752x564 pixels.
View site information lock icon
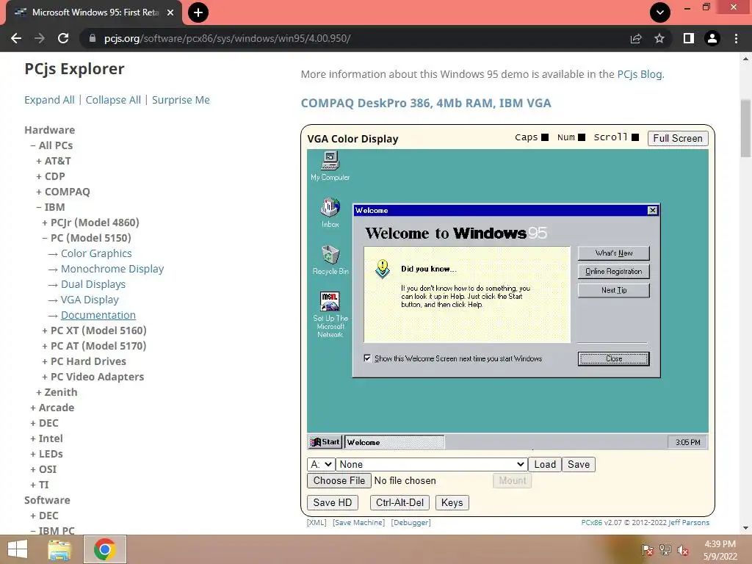coord(93,38)
